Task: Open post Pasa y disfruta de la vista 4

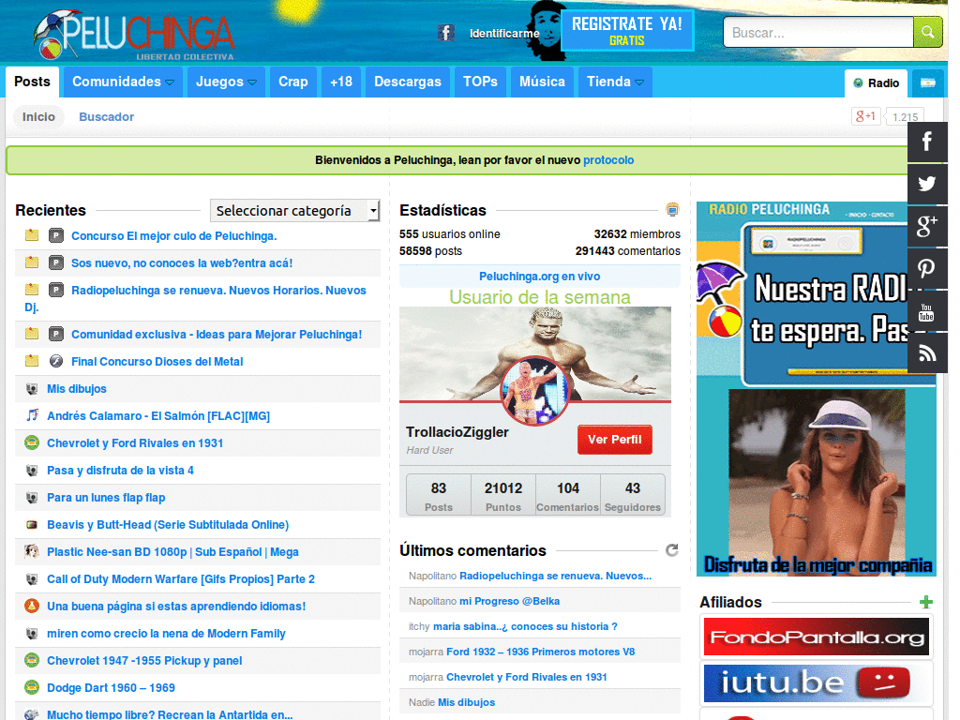Action: (121, 471)
